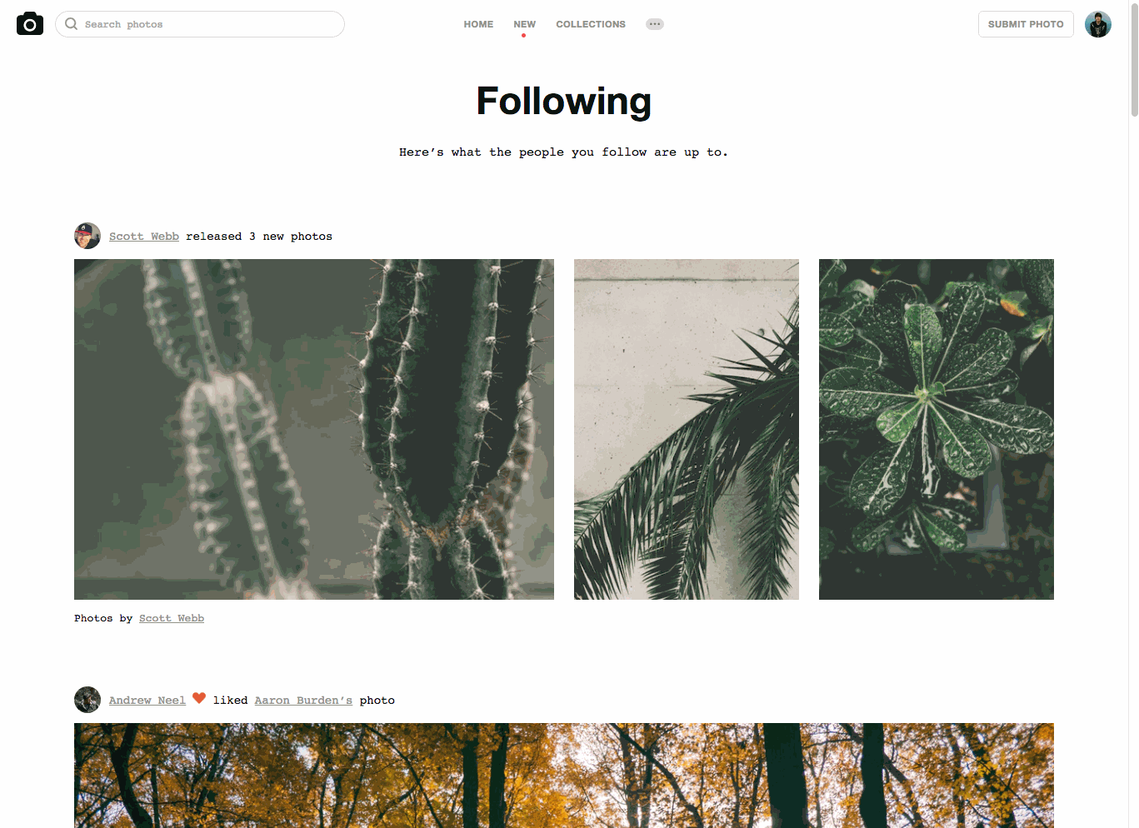The width and height of the screenshot is (1139, 828).
Task: Open Aaron Burden's profile link
Action: (x=303, y=701)
